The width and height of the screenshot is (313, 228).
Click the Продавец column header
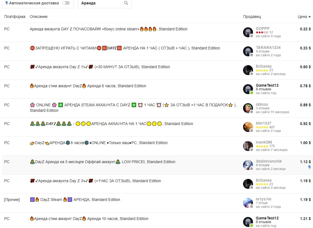click(252, 17)
